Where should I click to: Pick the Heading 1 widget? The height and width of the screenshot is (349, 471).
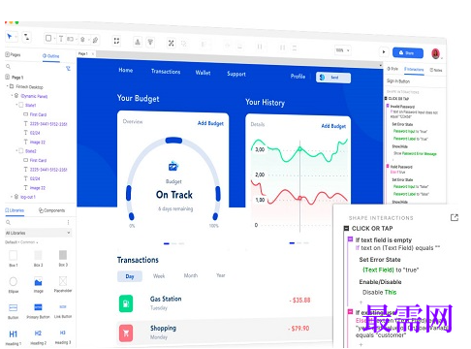(14, 337)
